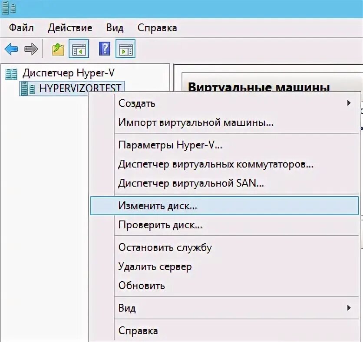Click Обновить in the context menu
The width and height of the screenshot is (363, 342).
pyautogui.click(x=224, y=286)
